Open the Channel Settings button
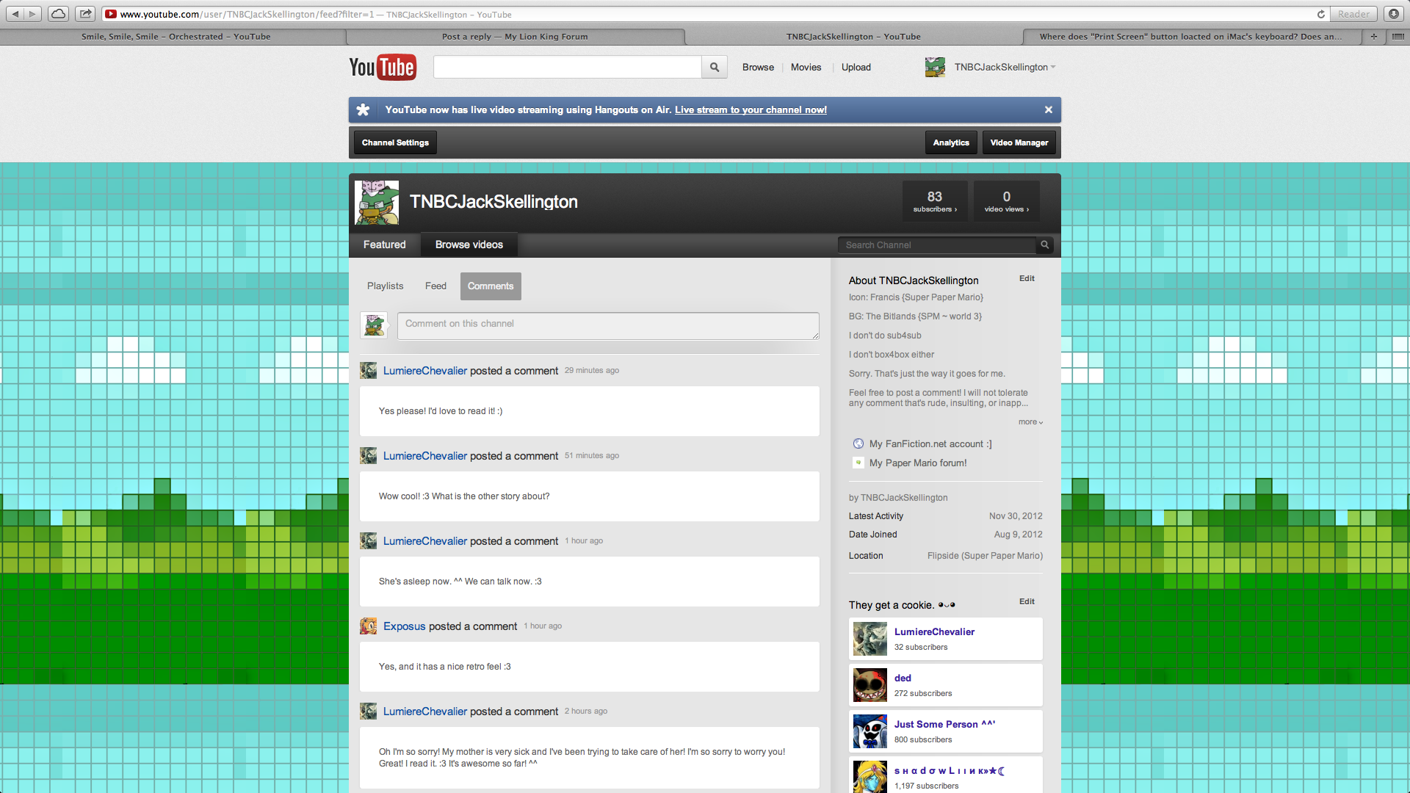 (395, 142)
